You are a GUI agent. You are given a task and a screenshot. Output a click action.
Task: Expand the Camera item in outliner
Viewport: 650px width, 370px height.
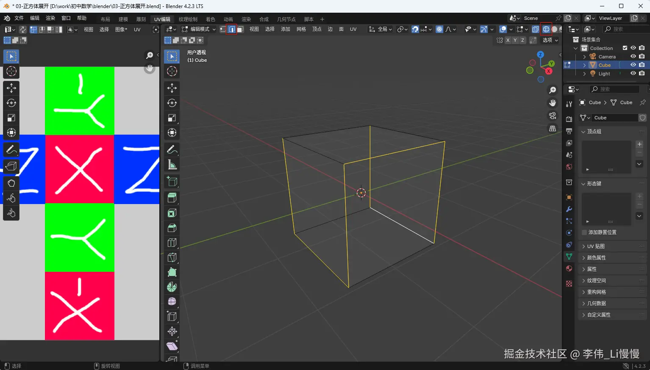pyautogui.click(x=585, y=57)
